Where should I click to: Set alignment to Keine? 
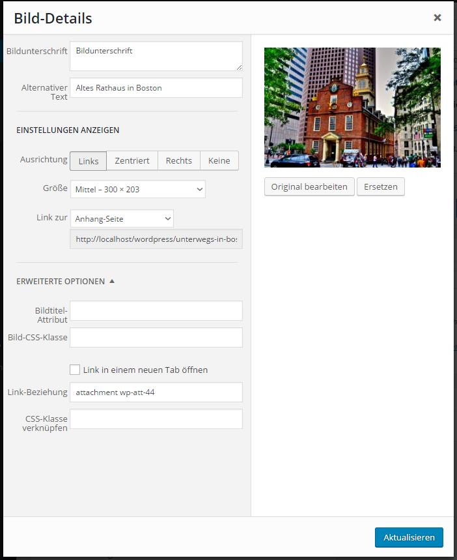(219, 161)
